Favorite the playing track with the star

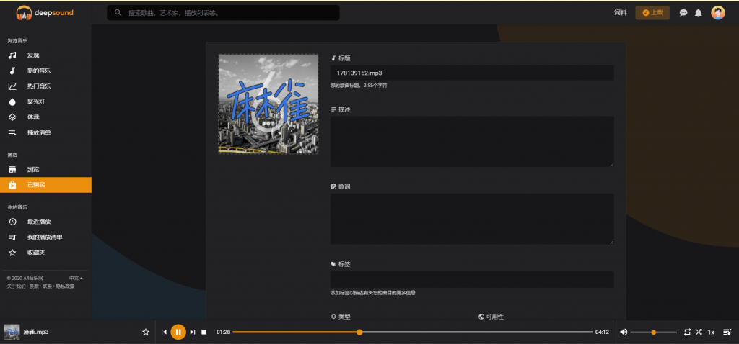[146, 332]
